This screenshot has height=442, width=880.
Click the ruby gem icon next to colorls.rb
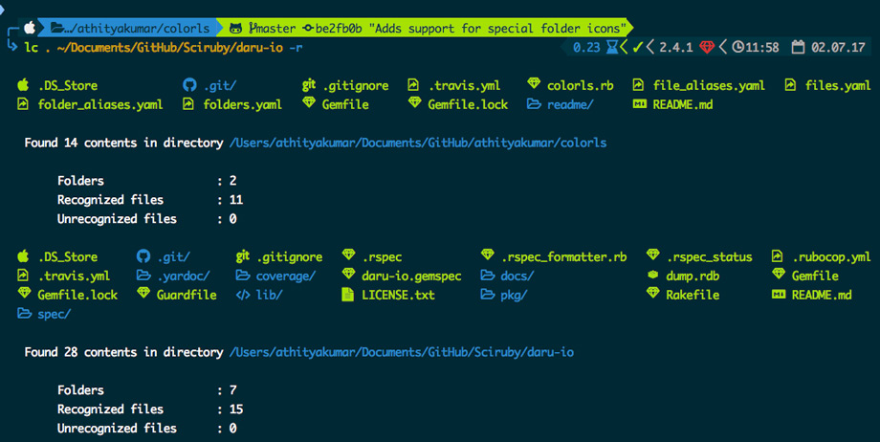click(x=533, y=83)
